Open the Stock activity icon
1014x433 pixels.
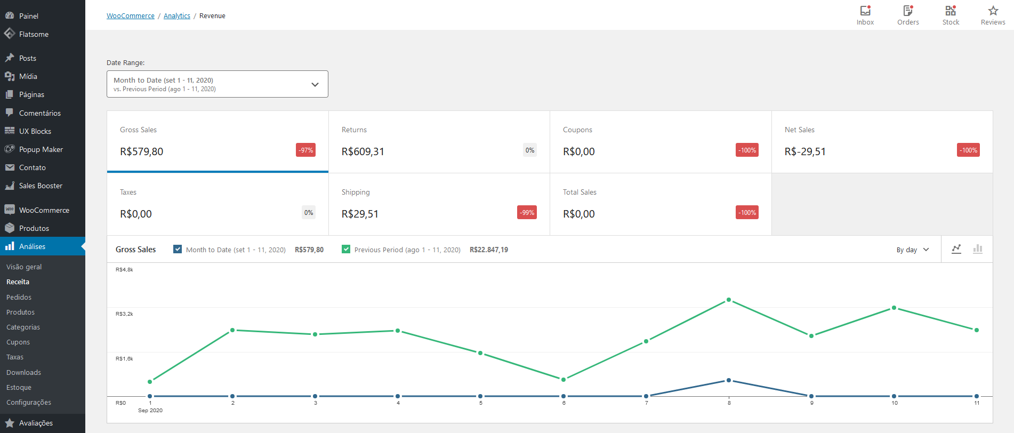click(951, 11)
